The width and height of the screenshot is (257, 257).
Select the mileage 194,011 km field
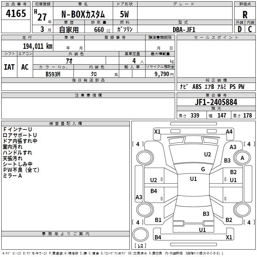(x=27, y=46)
